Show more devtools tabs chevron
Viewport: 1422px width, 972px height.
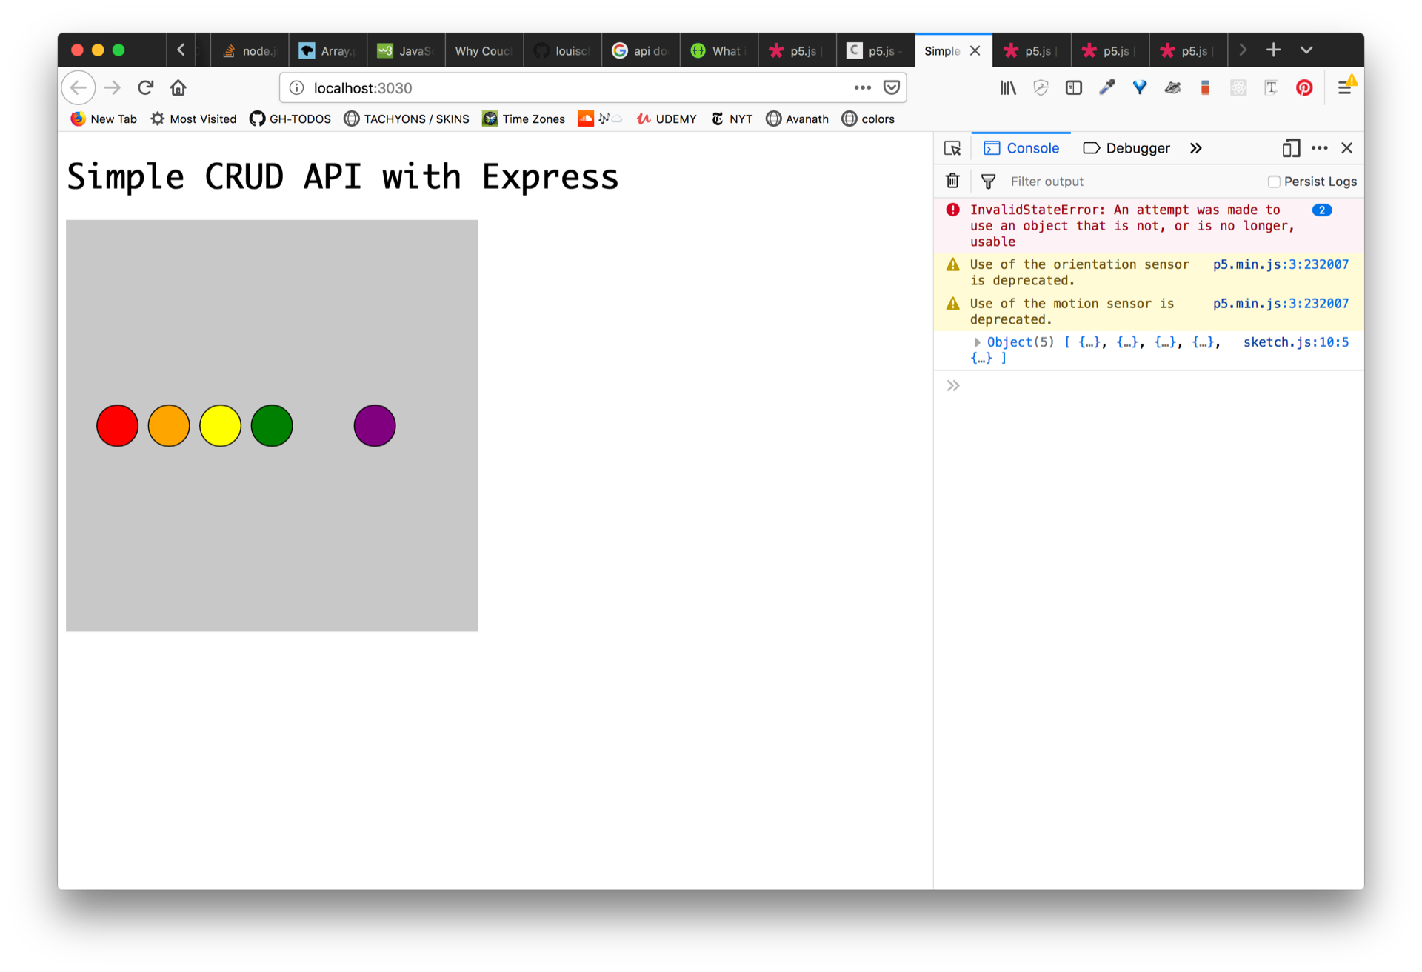pyautogui.click(x=1195, y=148)
